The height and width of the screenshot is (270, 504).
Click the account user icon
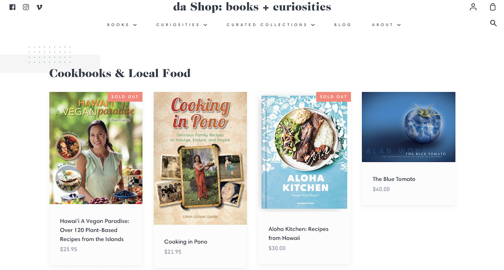pyautogui.click(x=473, y=7)
